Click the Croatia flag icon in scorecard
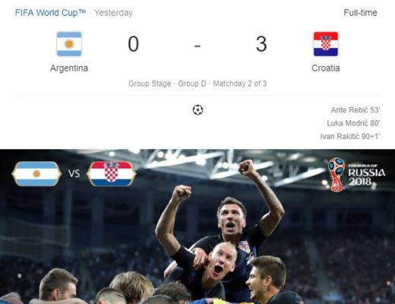Image resolution: width=395 pixels, height=304 pixels. [x=326, y=44]
